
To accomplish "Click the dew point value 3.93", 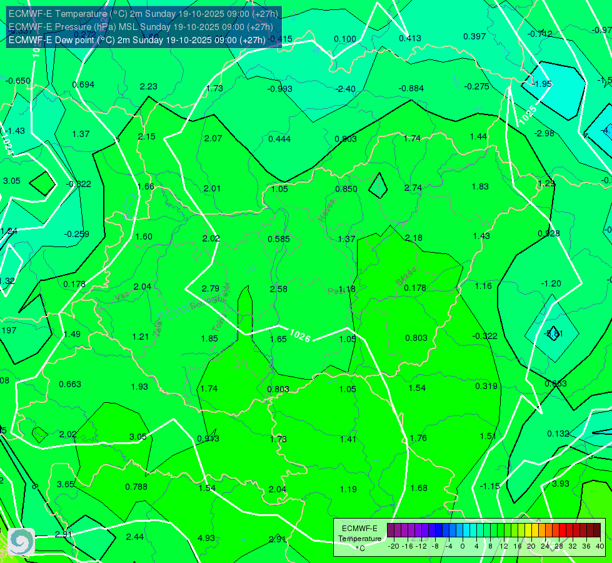I will [x=561, y=484].
